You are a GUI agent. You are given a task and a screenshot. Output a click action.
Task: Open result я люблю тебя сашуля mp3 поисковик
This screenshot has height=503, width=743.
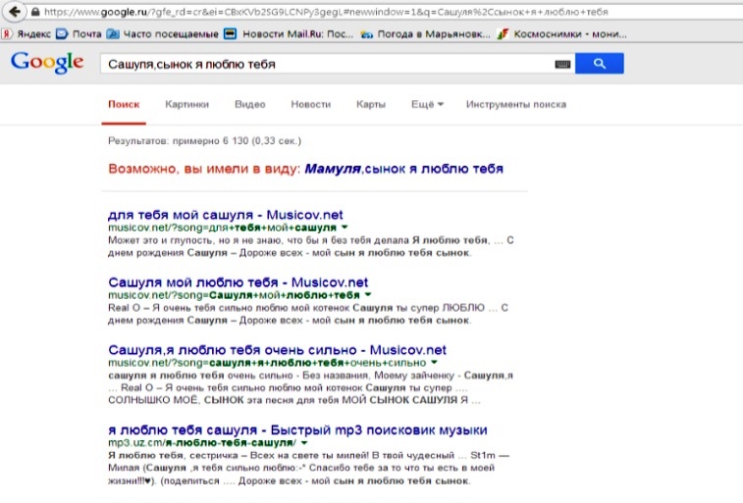pos(297,430)
